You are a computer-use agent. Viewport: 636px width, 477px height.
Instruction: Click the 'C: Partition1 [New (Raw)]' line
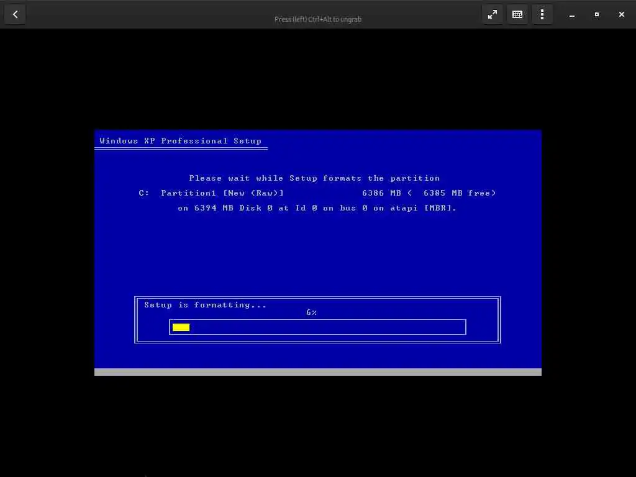pos(317,193)
